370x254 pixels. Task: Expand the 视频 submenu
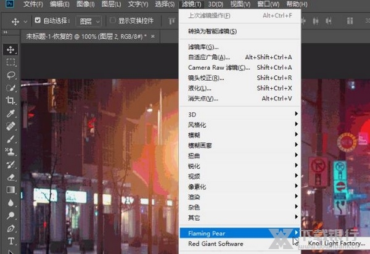(x=240, y=176)
